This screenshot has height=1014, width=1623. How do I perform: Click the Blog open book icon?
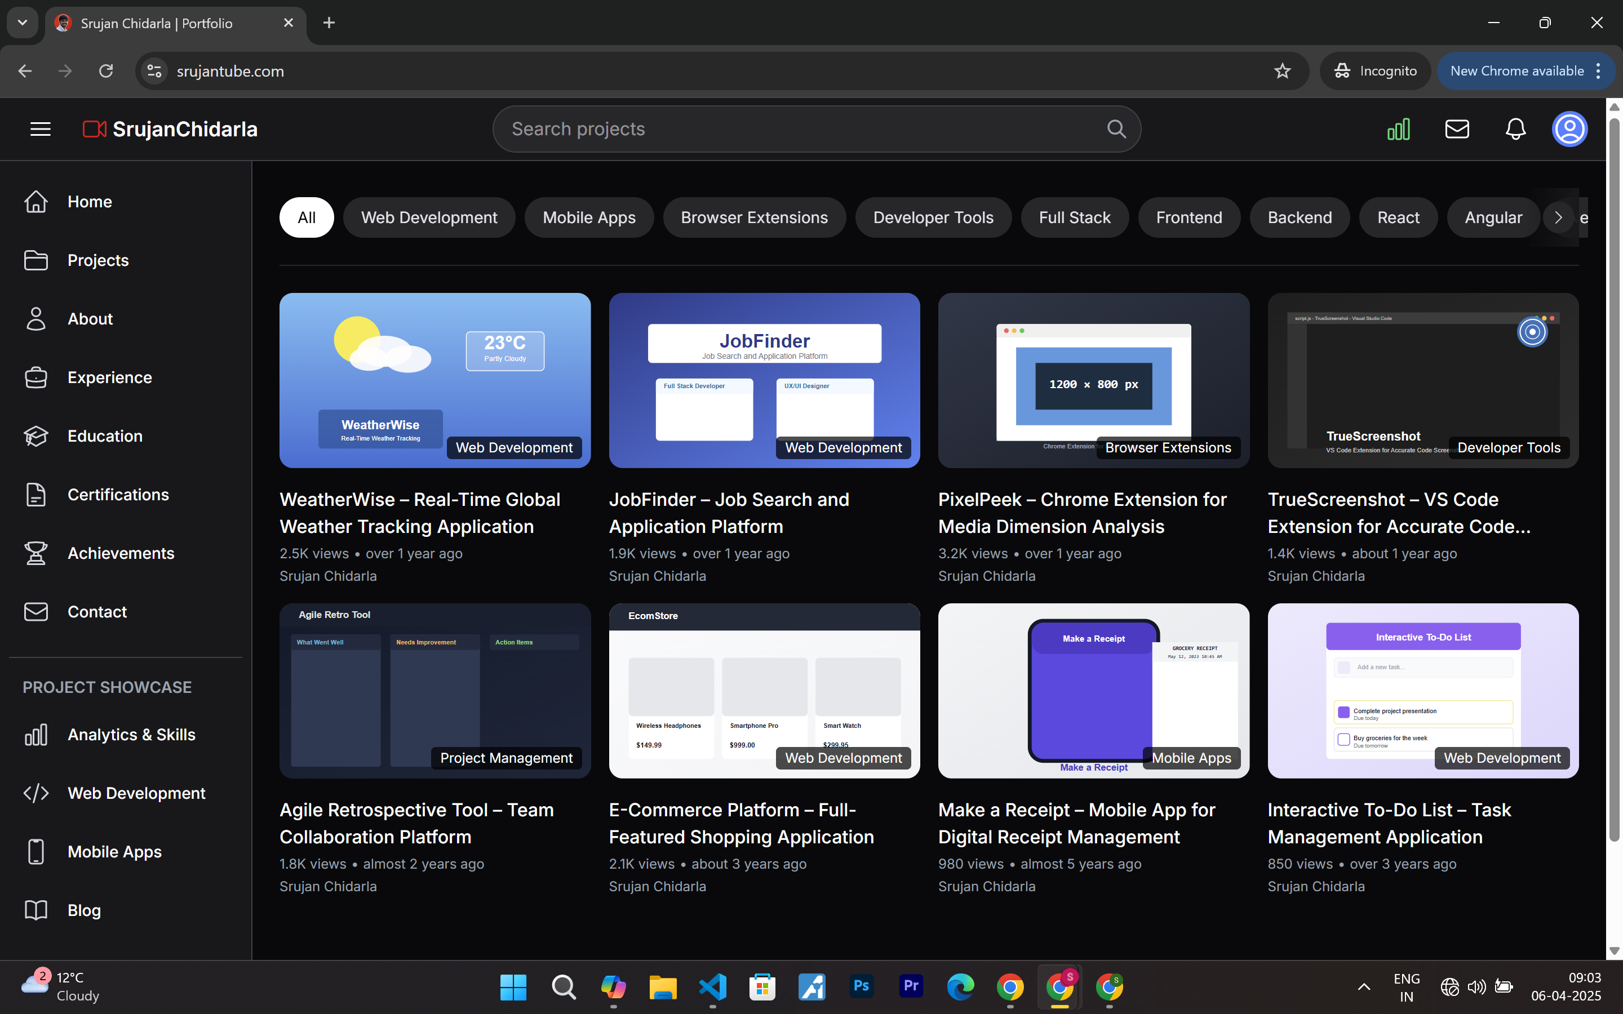point(36,910)
